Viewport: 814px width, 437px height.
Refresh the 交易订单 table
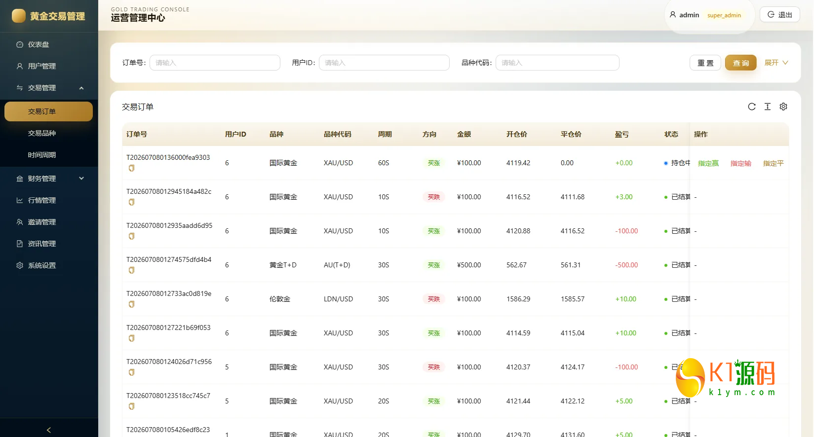pyautogui.click(x=752, y=107)
